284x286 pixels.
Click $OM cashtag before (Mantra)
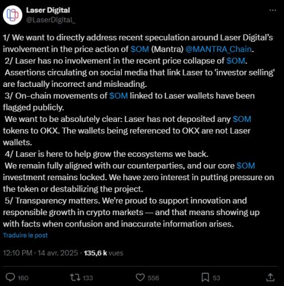(x=140, y=49)
